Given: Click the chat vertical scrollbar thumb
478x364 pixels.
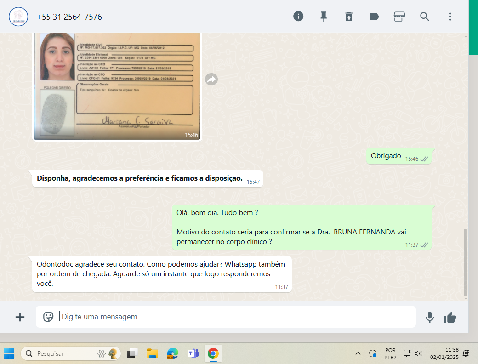Looking at the screenshot, I should coord(466,262).
